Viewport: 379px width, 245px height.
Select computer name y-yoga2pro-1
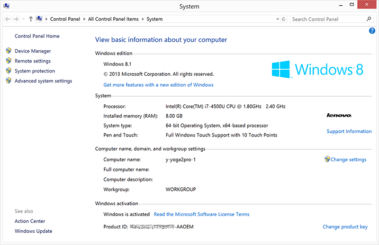[x=180, y=160]
